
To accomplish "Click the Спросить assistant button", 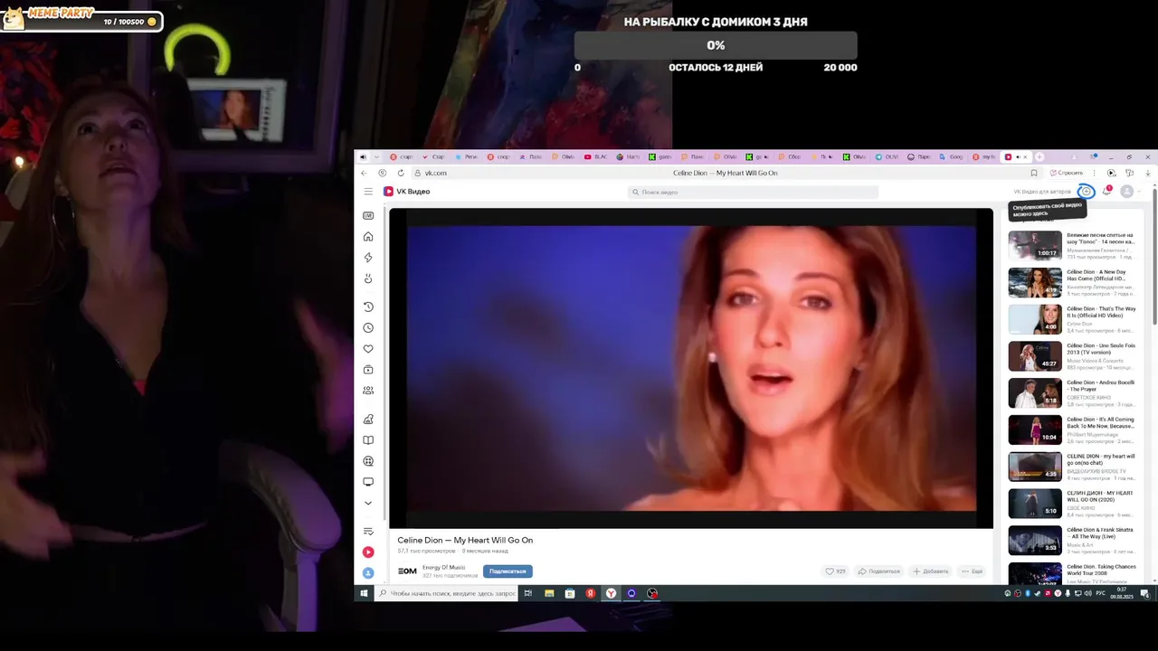I will [x=1067, y=173].
